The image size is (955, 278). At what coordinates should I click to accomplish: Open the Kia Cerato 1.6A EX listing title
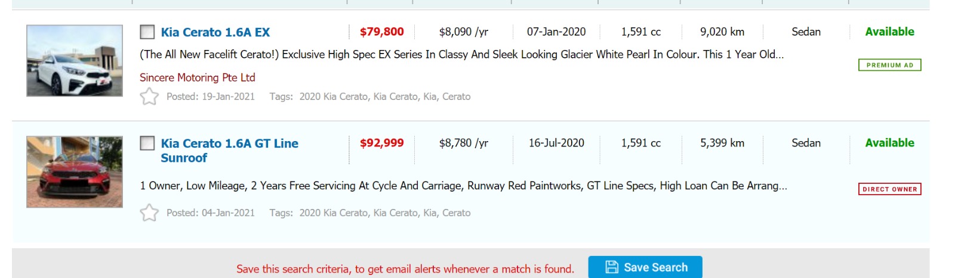[215, 32]
